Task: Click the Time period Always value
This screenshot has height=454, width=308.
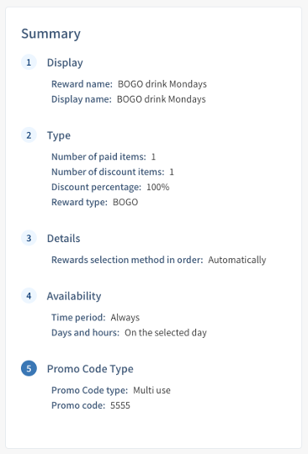Action: click(125, 318)
